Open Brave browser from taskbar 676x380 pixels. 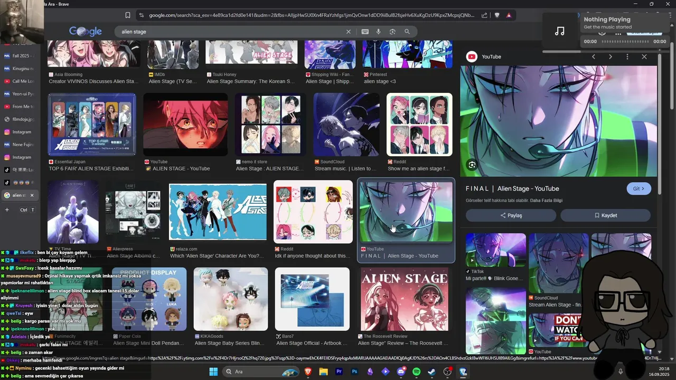pyautogui.click(x=308, y=372)
